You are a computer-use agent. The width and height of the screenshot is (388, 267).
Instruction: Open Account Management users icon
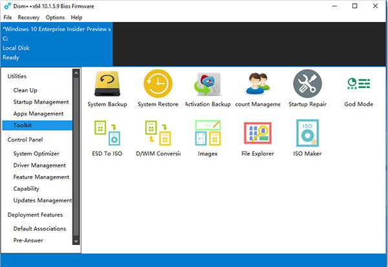[257, 83]
